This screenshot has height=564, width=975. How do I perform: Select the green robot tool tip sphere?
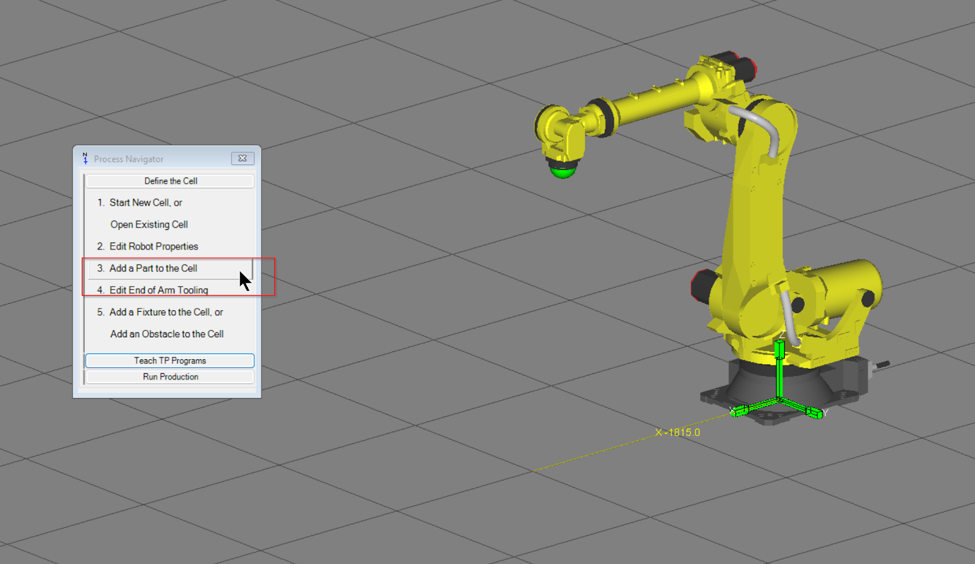(x=562, y=172)
